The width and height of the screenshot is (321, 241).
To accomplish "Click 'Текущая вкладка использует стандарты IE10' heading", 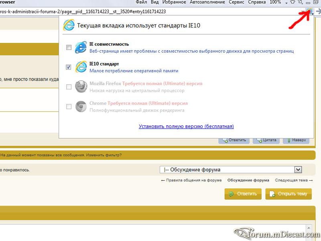I will point(138,26).
